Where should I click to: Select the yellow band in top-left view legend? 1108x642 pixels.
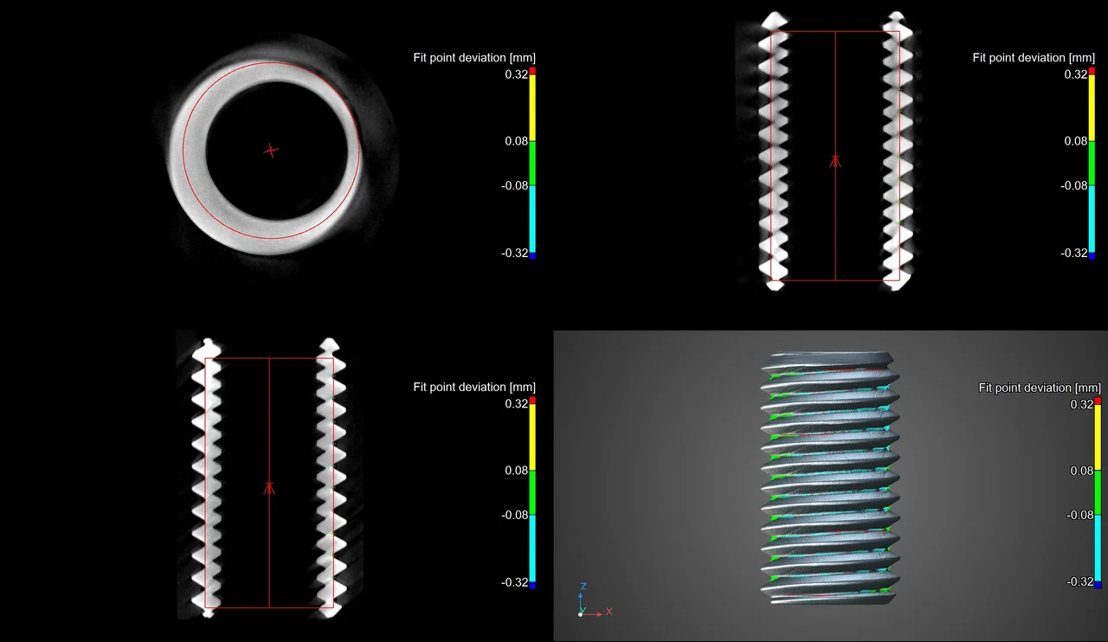point(533,107)
